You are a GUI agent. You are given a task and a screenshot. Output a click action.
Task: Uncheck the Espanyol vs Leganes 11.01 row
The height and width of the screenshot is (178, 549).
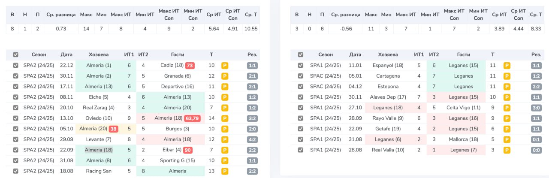[300, 66]
